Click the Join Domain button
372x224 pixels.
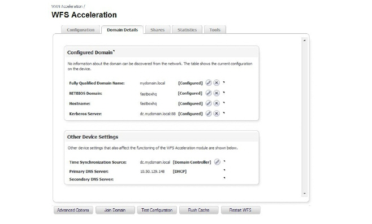coord(115,210)
